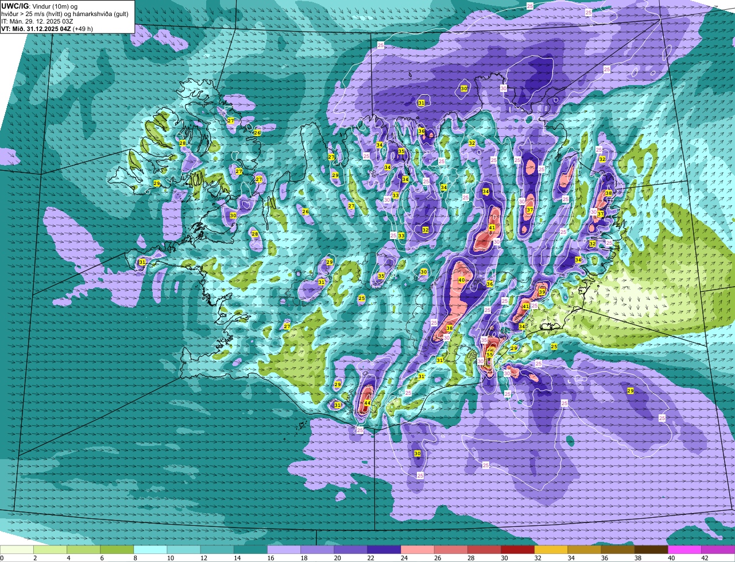Select the 0–2 m/s pale yellow swatch

coord(17,550)
